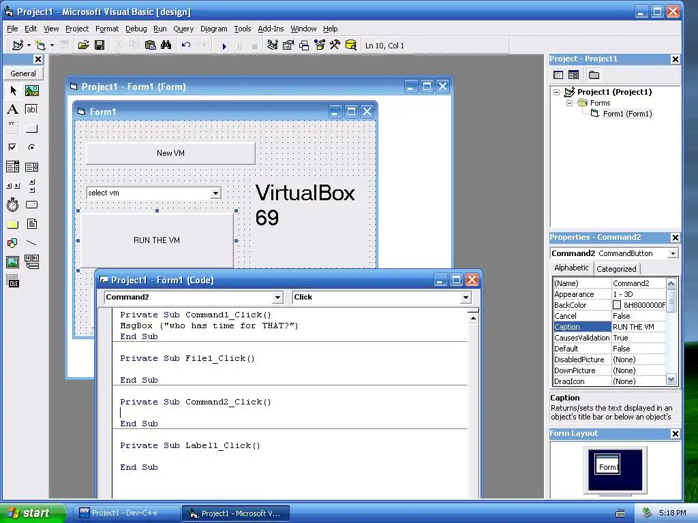
Task: Start the program with the Run arrow
Action: [x=224, y=46]
